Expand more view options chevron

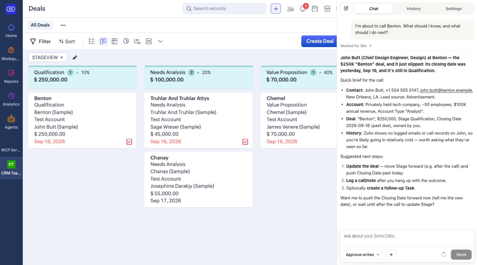point(160,41)
